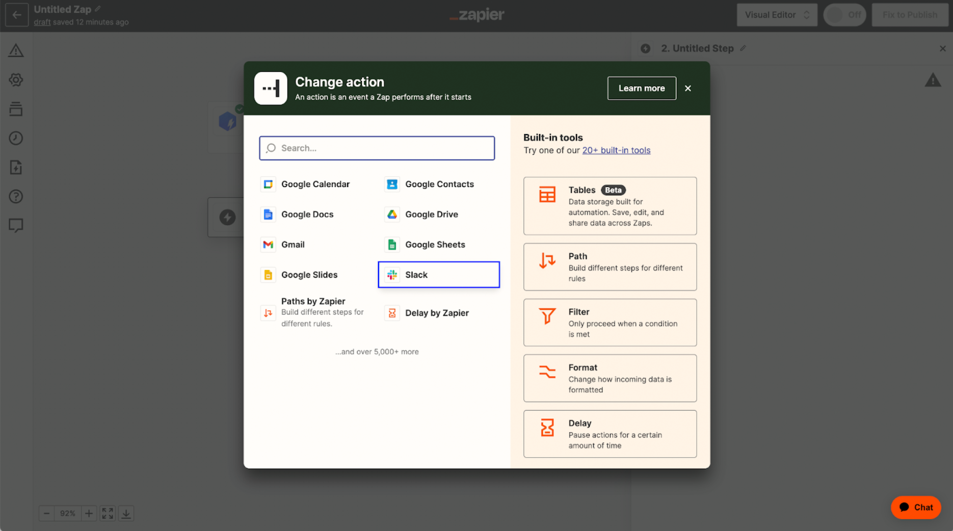Choose the Tables Beta built-in tool

point(610,206)
